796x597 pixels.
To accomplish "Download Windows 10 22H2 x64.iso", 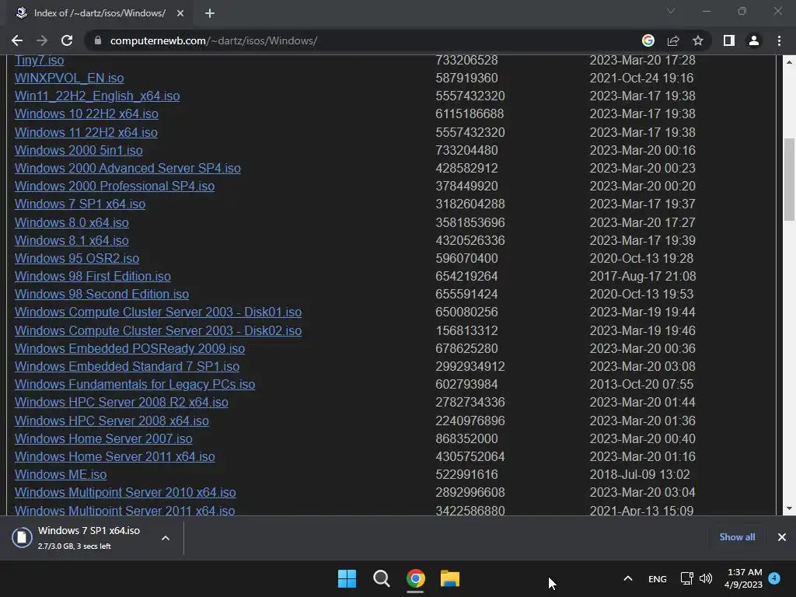I will coord(86,113).
